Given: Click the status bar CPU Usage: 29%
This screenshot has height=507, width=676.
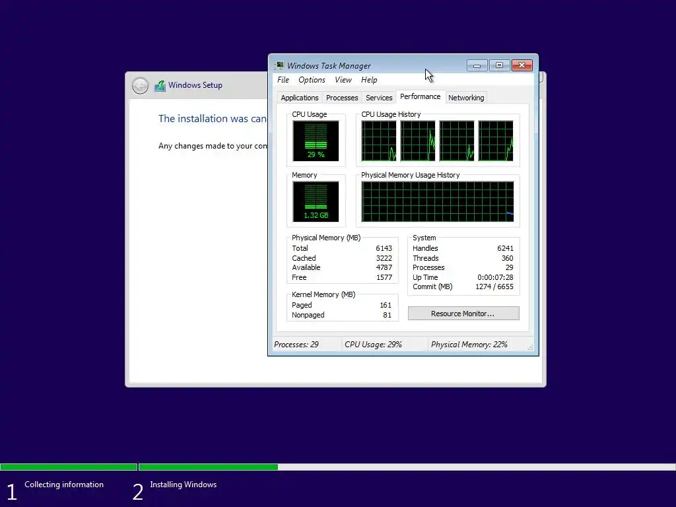Looking at the screenshot, I should (x=373, y=345).
